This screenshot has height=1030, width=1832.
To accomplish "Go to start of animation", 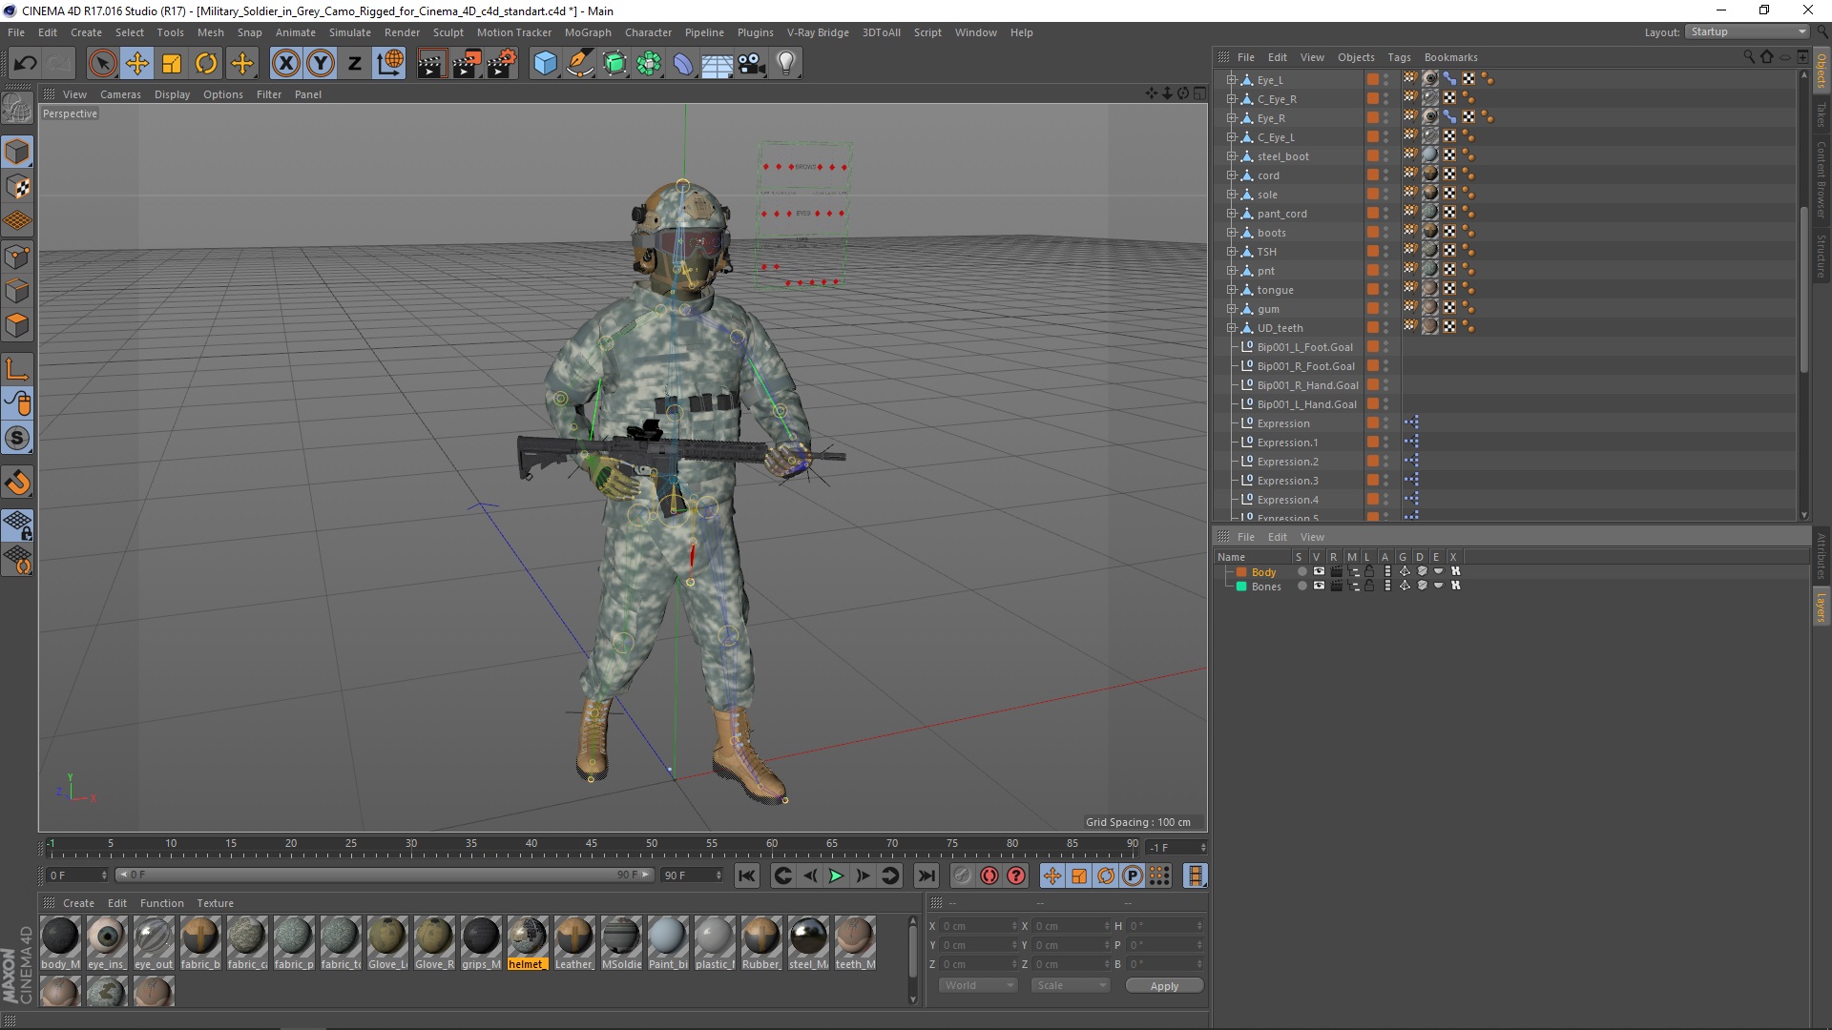I will click(x=747, y=875).
